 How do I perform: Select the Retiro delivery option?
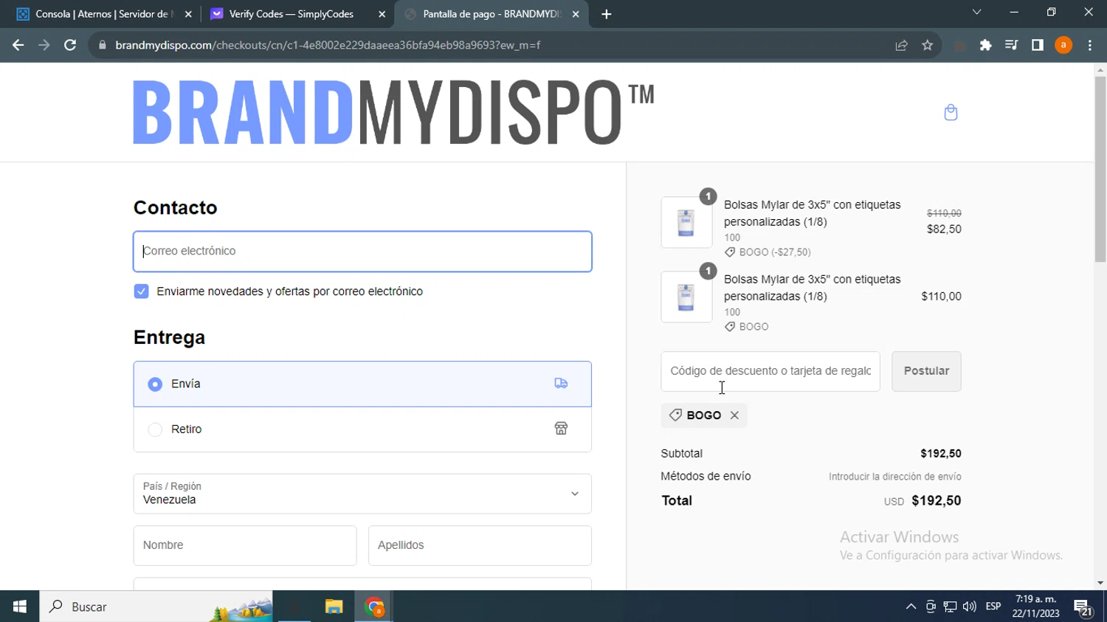tap(362, 429)
